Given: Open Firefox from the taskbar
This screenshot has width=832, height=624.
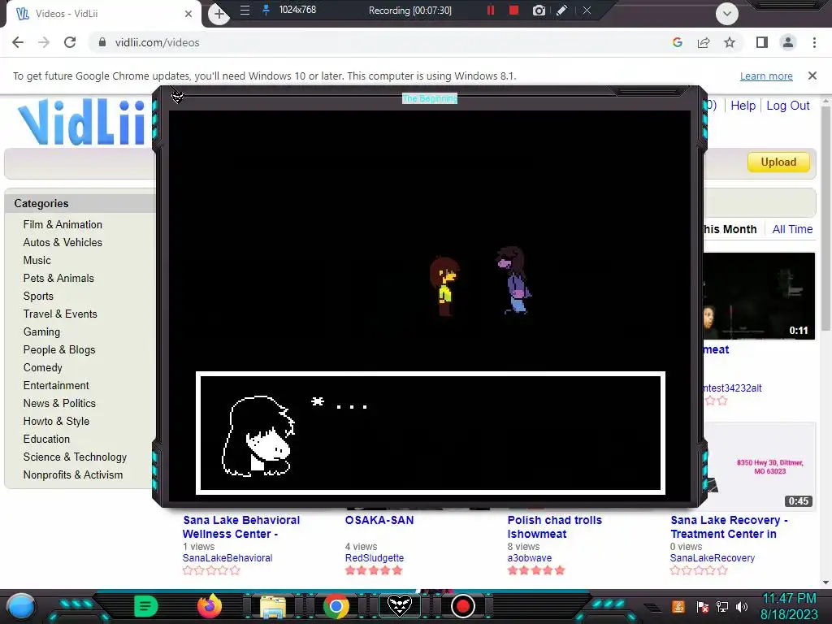Looking at the screenshot, I should coord(210,606).
